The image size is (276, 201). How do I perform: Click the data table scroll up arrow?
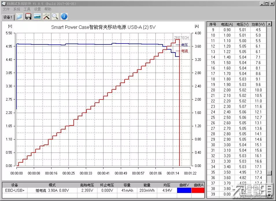[269, 24]
